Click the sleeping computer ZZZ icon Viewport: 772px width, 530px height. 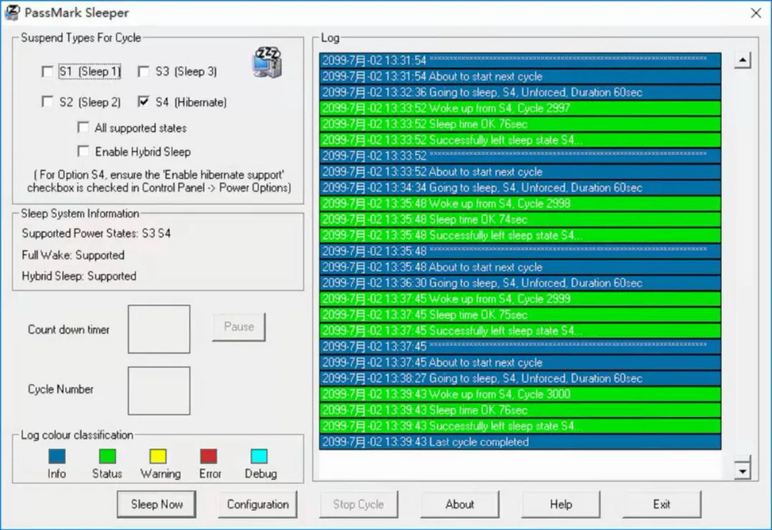(x=267, y=63)
